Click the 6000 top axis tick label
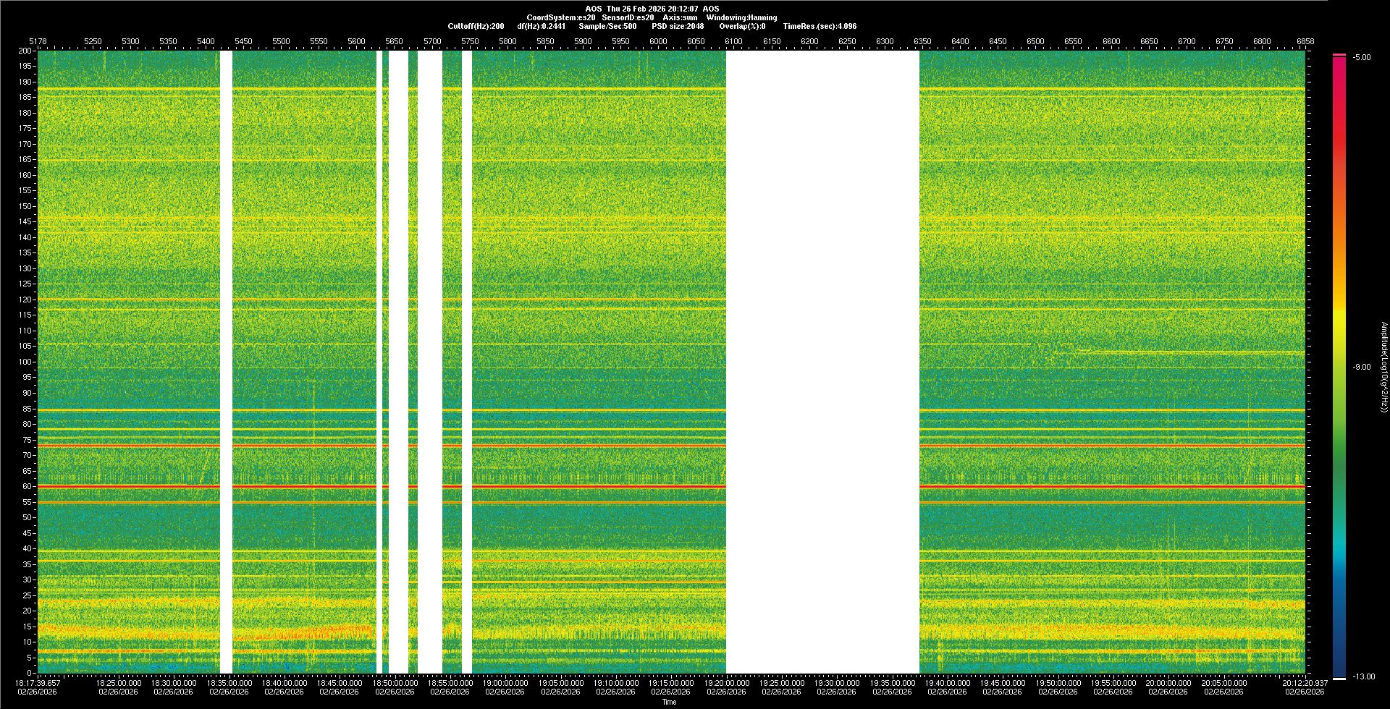The image size is (1390, 709). coord(658,41)
